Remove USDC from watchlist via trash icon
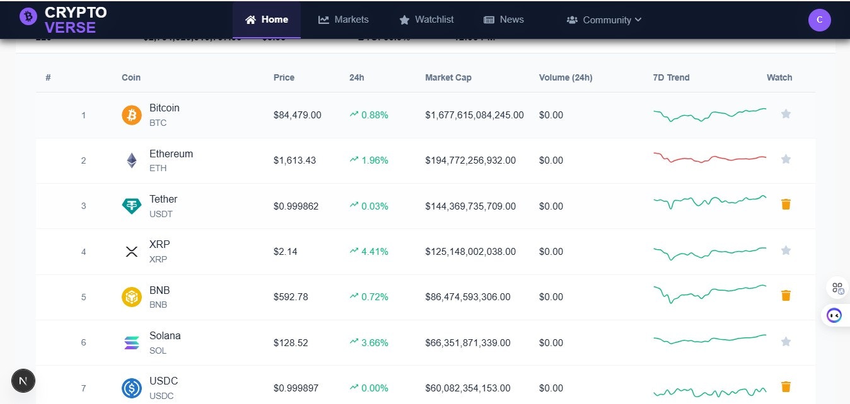 (786, 386)
